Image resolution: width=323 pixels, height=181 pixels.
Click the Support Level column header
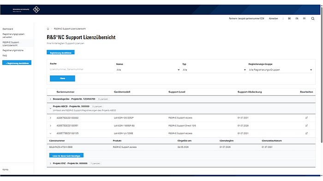tap(177, 92)
